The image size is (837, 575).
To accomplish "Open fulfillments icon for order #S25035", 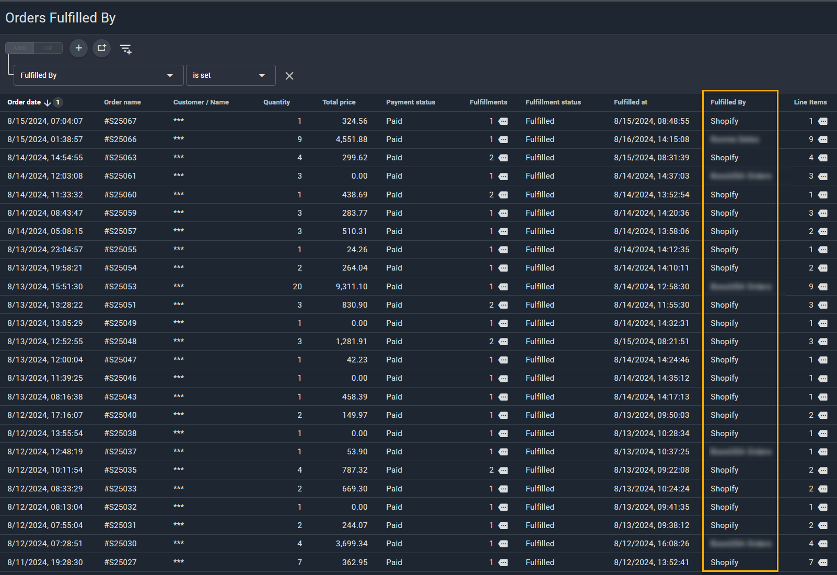I will tap(503, 471).
